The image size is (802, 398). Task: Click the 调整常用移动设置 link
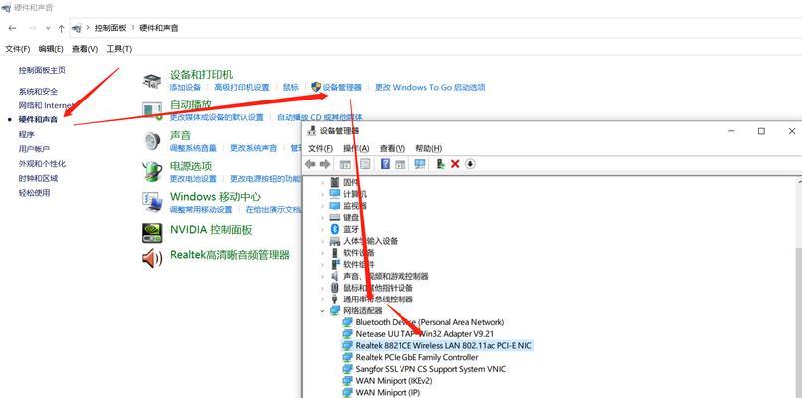201,210
